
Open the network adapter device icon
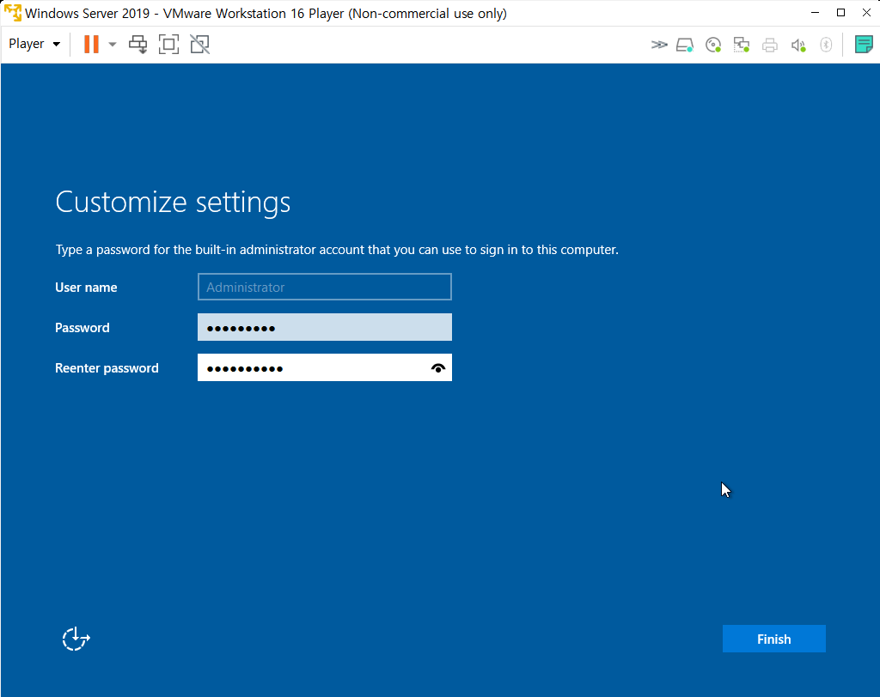tap(742, 45)
